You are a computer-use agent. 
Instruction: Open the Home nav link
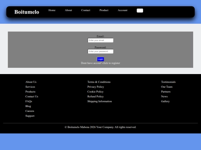[x=52, y=10]
